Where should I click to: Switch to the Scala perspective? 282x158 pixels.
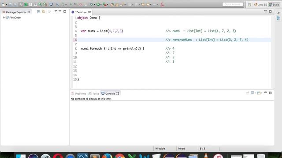(274, 5)
